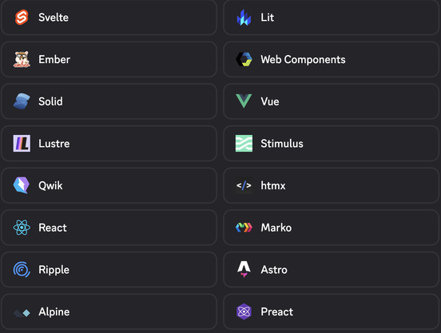Image resolution: width=441 pixels, height=333 pixels.
Task: Click the orange Svelte logo icon
Action: pyautogui.click(x=22, y=17)
